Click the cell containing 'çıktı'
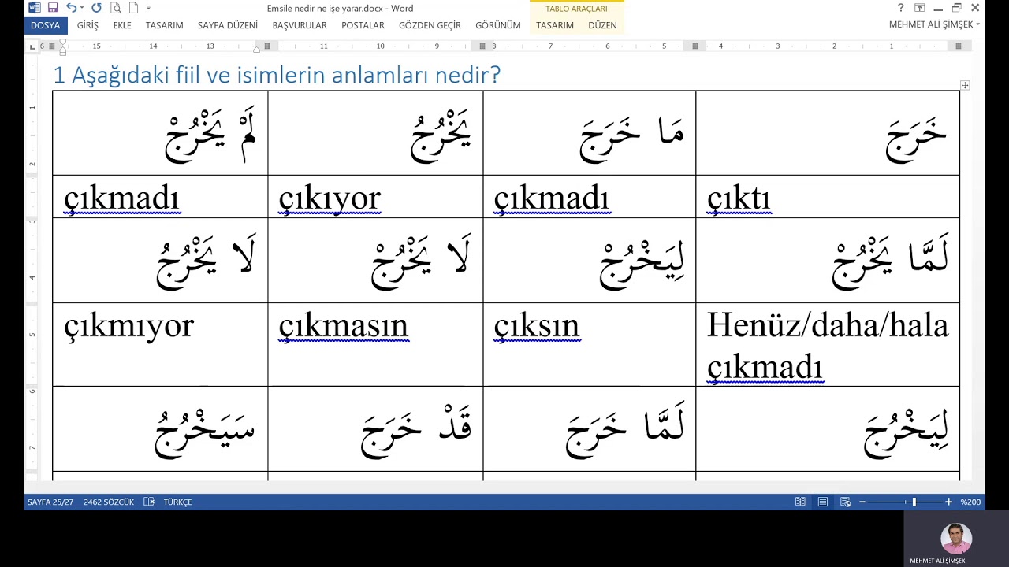This screenshot has width=1009, height=567. tap(828, 196)
